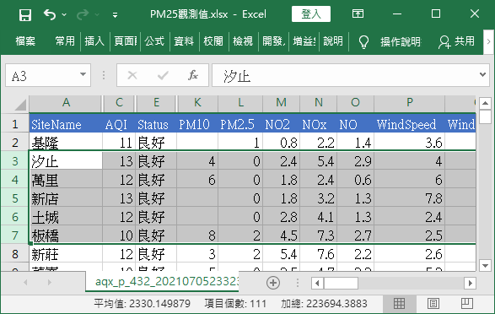495x314 pixels.
Task: Click the Cancel X formula bar icon
Action: (x=132, y=75)
